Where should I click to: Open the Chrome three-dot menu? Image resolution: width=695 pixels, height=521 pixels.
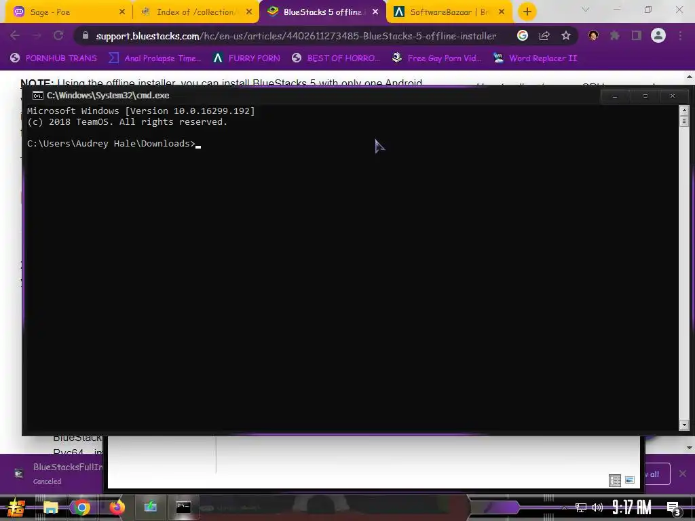click(680, 35)
